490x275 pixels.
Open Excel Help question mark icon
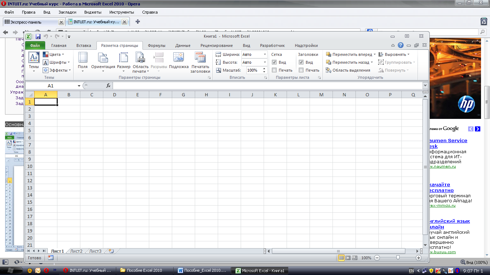[x=401, y=45]
